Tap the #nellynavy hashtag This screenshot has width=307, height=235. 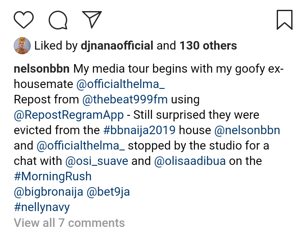[41, 207]
